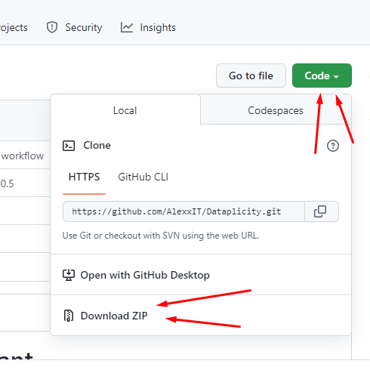Open the clone help question-mark icon
Image resolution: width=370 pixels, height=370 pixels.
[x=333, y=146]
